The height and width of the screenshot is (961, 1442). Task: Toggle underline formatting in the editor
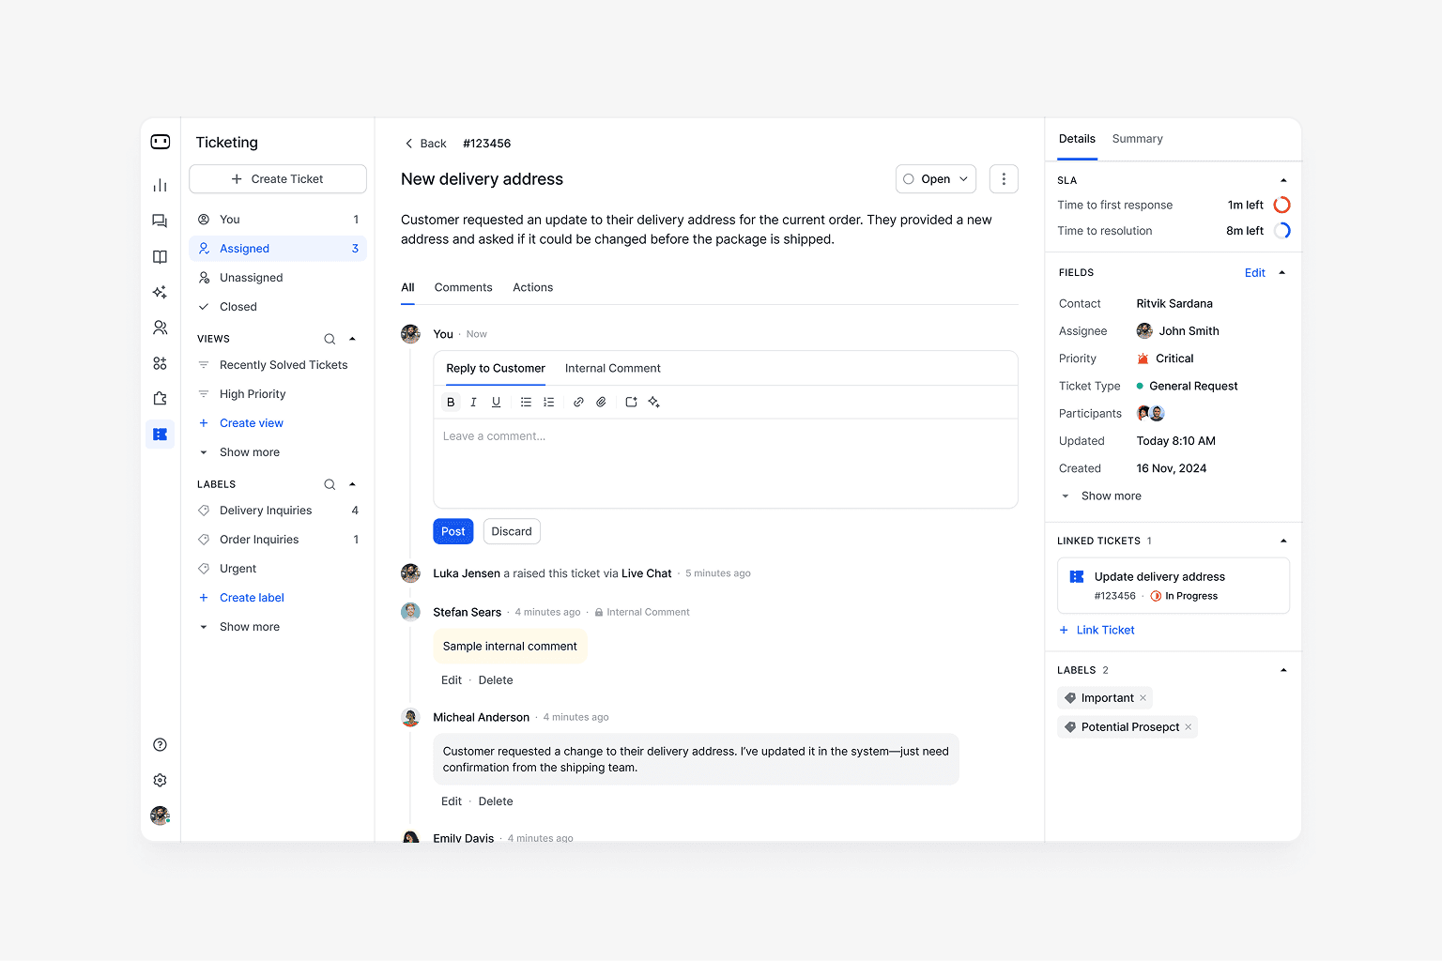pos(497,403)
